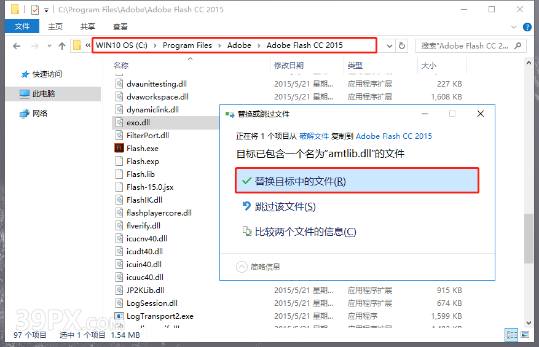Click the Adobe Flash CC 2015 breadcrumb
The height and width of the screenshot is (347, 539).
click(x=305, y=45)
